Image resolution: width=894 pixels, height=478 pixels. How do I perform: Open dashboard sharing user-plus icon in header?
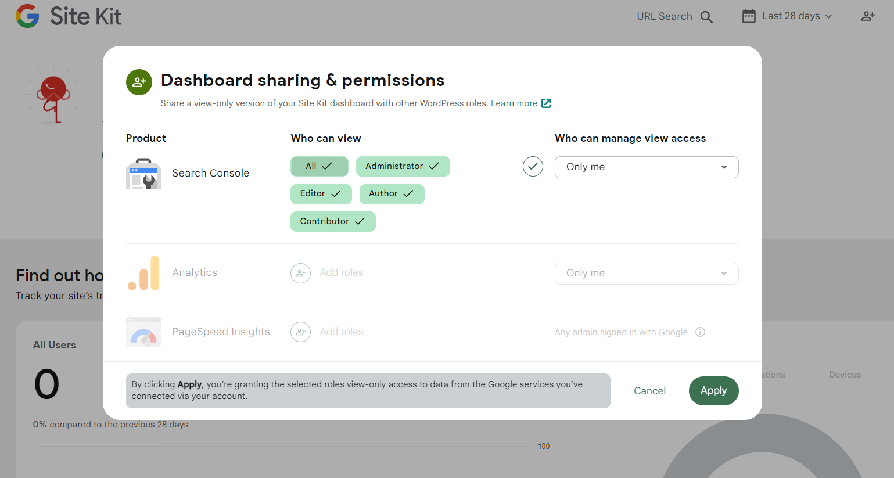pyautogui.click(x=868, y=16)
